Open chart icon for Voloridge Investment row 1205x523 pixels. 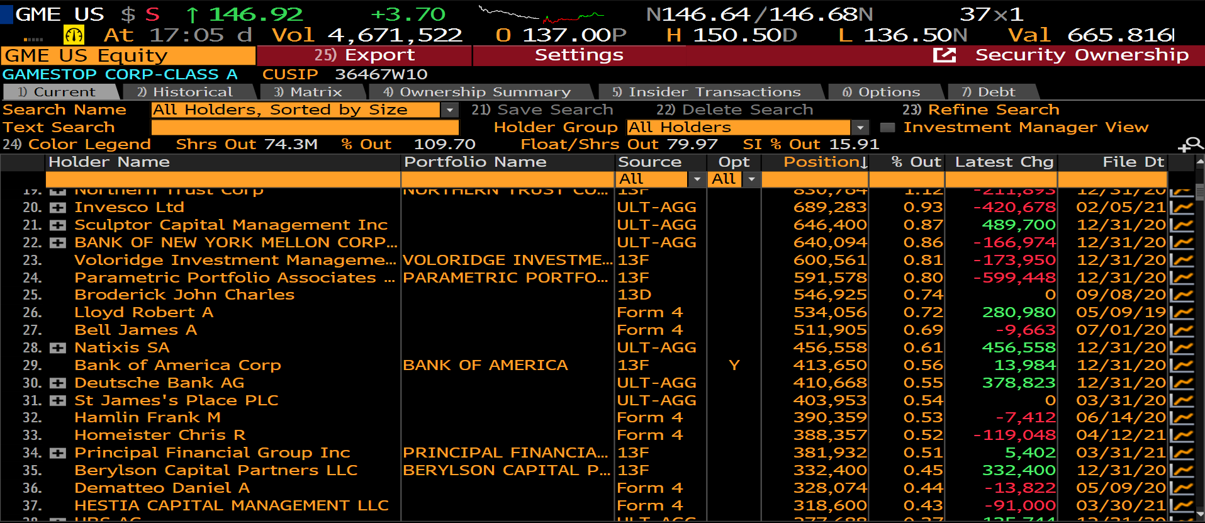pyautogui.click(x=1181, y=260)
